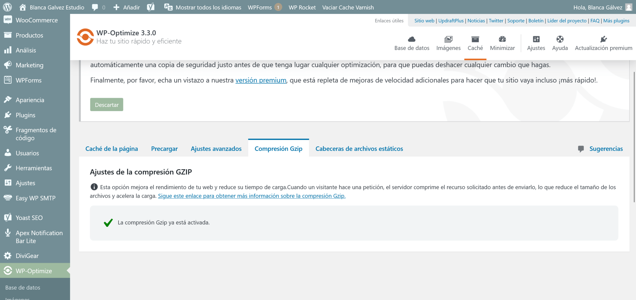
Task: Switch to the Precargar tab
Action: tap(164, 149)
